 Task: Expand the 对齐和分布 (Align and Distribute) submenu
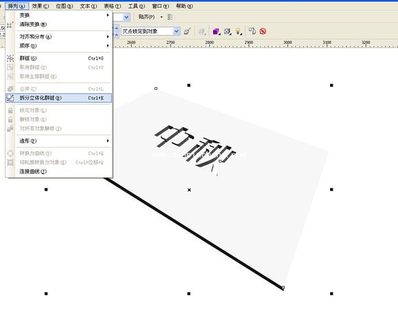click(58, 37)
